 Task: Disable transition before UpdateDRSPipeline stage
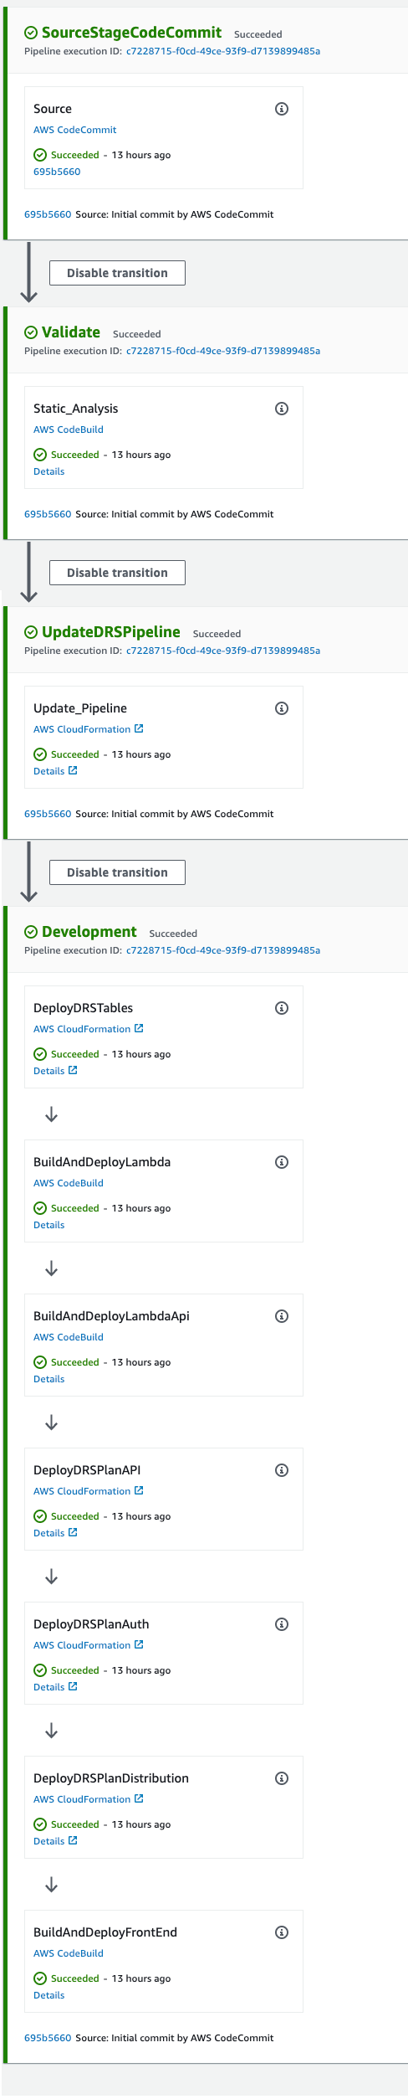click(117, 573)
